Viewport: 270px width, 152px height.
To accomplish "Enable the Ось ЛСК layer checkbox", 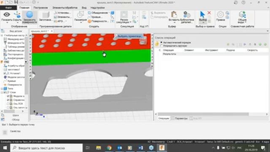I will (8, 104).
